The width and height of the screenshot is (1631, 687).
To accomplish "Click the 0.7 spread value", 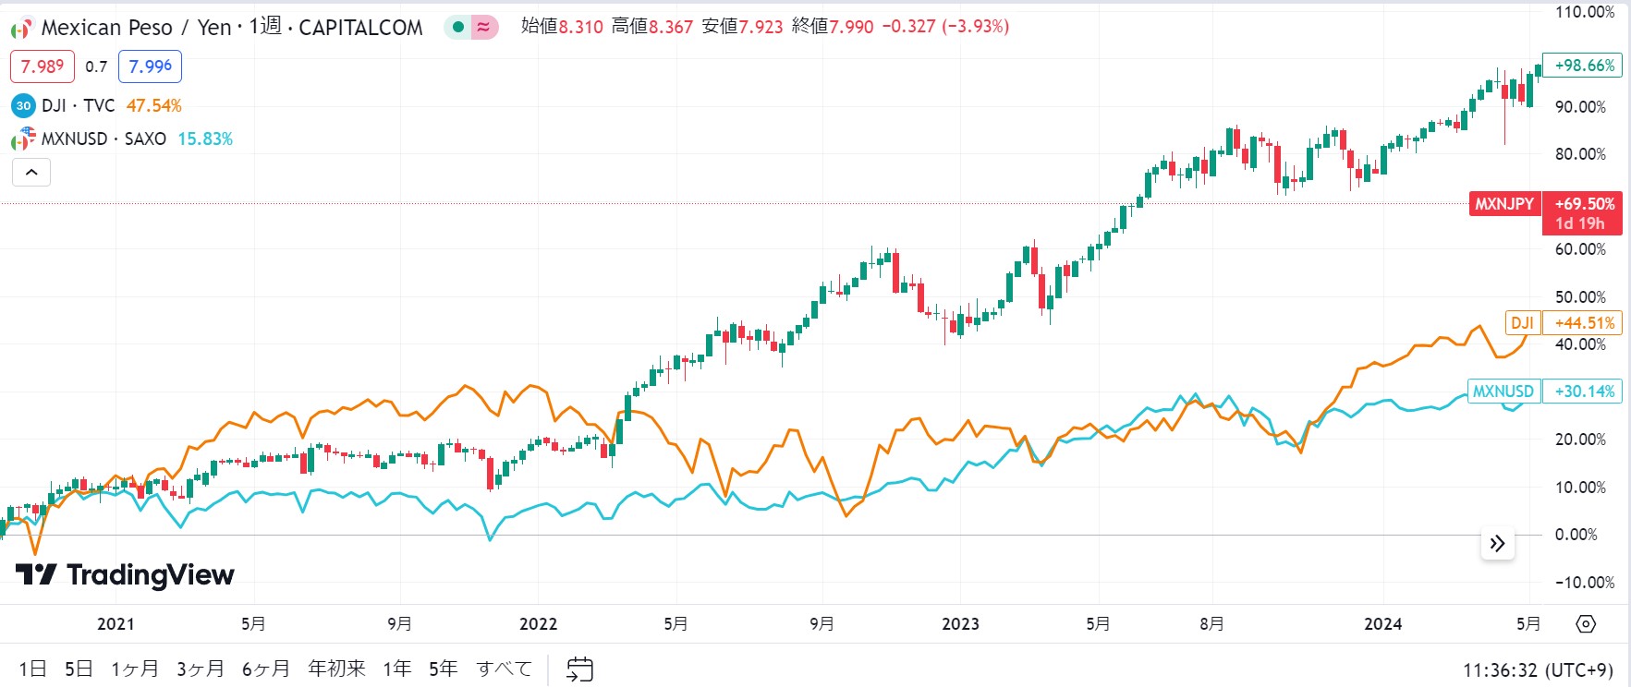I will [96, 66].
